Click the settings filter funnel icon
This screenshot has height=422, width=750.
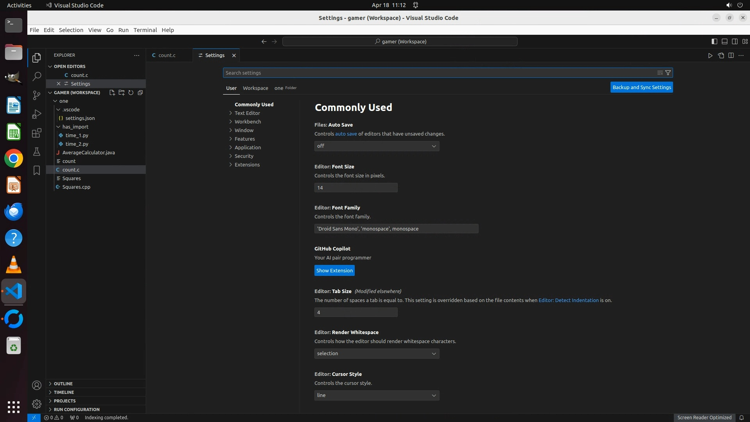[x=668, y=73]
